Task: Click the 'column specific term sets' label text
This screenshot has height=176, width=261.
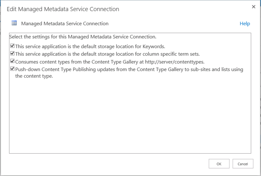Action: pos(171,54)
